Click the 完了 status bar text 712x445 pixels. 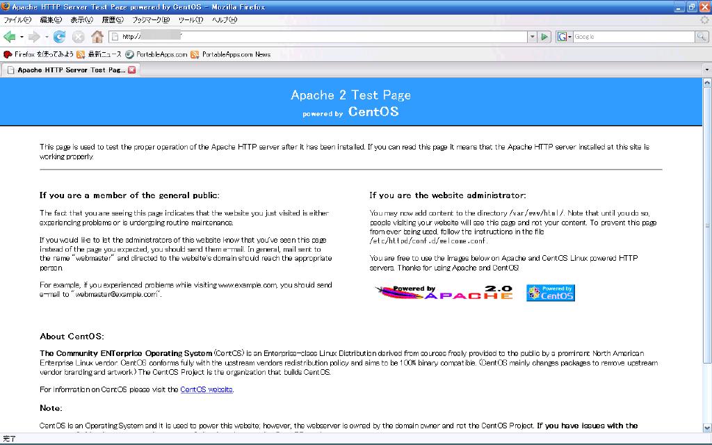pos(9,439)
